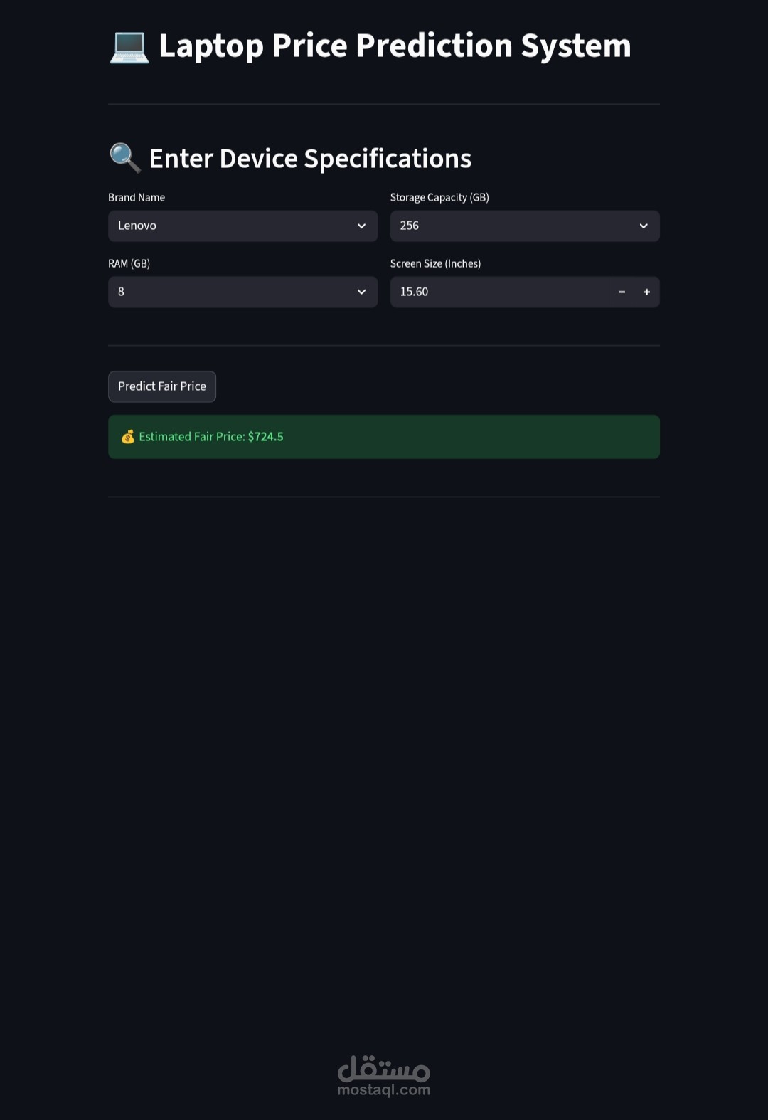Increase screen size with the plus button
Screen dimensions: 768x1120
[x=646, y=292]
